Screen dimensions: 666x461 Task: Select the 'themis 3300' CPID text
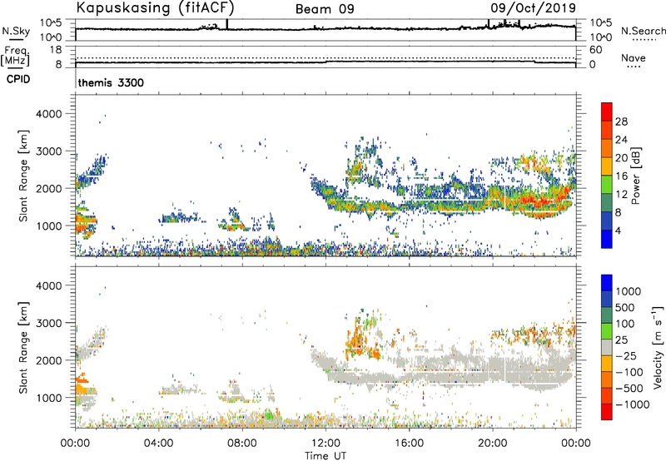pos(111,82)
